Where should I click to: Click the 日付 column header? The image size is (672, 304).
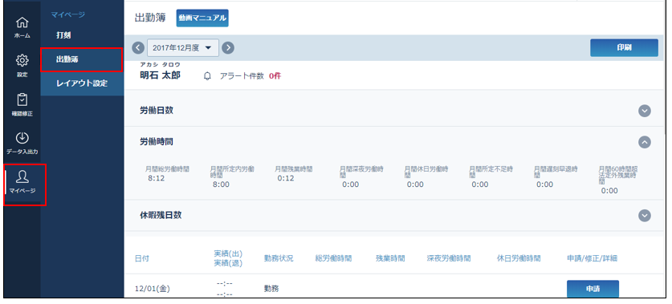tap(142, 258)
